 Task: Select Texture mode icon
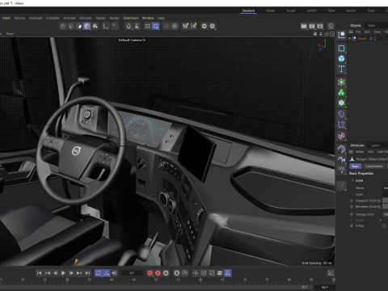[x=95, y=26]
